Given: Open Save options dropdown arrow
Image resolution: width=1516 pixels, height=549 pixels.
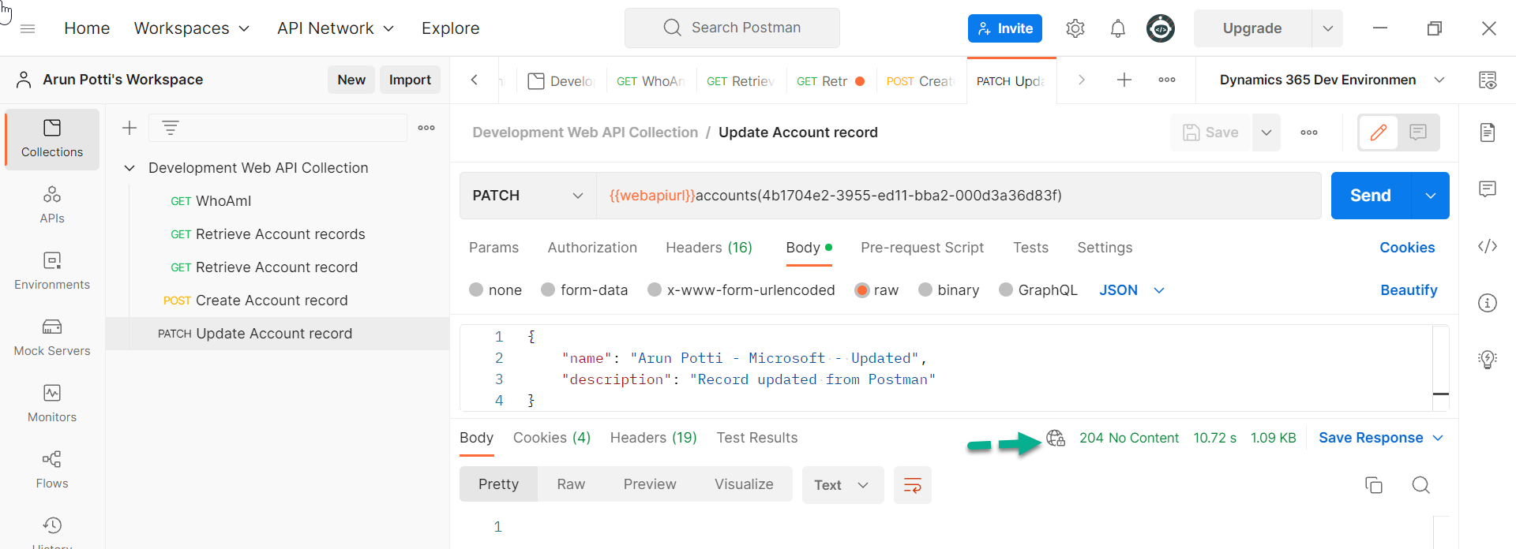Looking at the screenshot, I should coord(1266,133).
